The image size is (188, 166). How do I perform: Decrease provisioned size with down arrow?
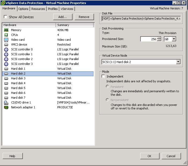pyautogui.click(x=159, y=40)
